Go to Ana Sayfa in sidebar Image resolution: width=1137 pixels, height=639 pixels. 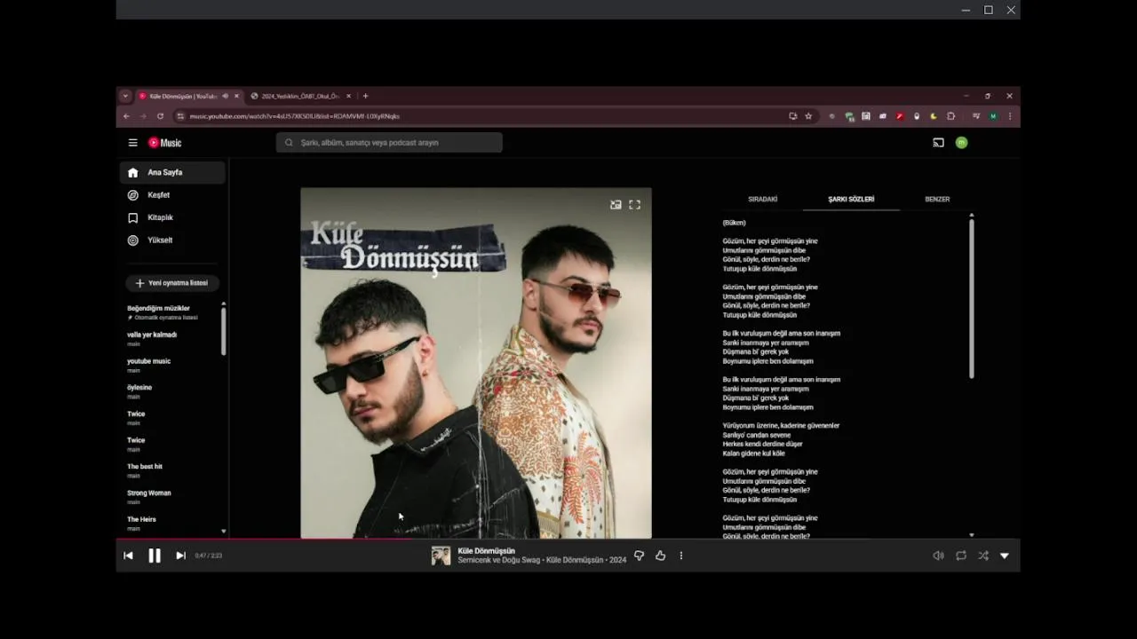pyautogui.click(x=172, y=172)
